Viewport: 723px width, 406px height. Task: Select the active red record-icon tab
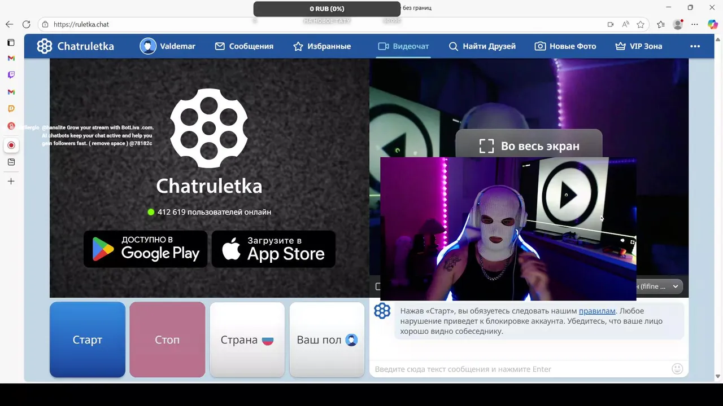[11, 145]
